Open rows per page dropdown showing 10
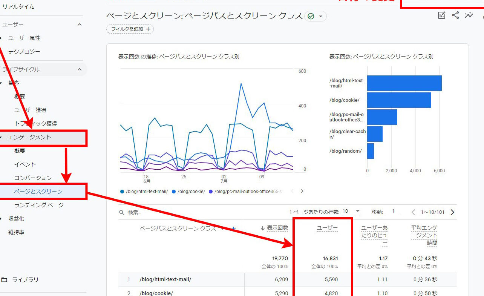 click(x=351, y=212)
